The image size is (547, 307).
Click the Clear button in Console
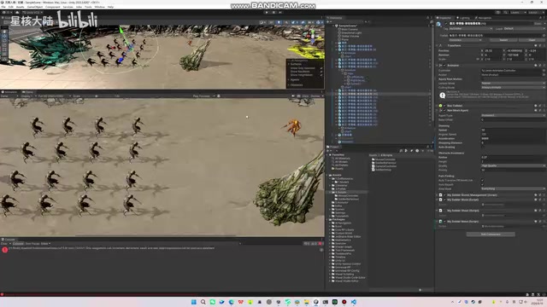point(4,244)
